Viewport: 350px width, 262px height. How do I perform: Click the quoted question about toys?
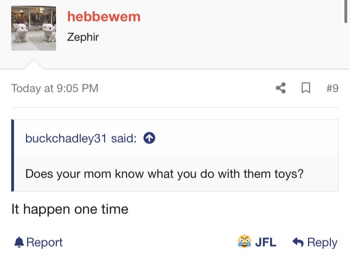click(x=165, y=174)
